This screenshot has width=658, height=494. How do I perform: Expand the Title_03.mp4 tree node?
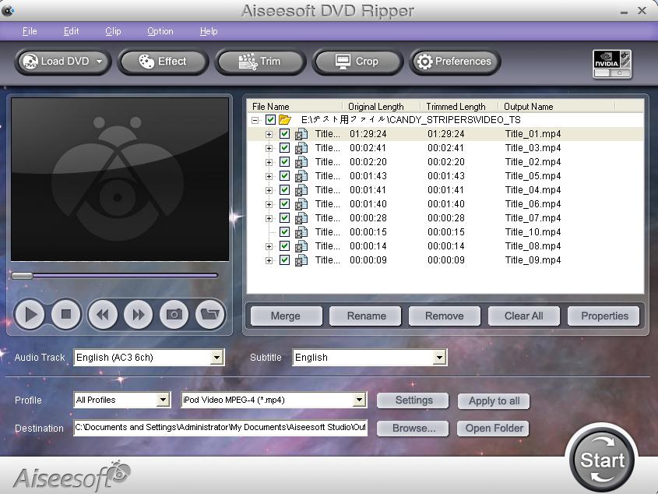[x=269, y=148]
